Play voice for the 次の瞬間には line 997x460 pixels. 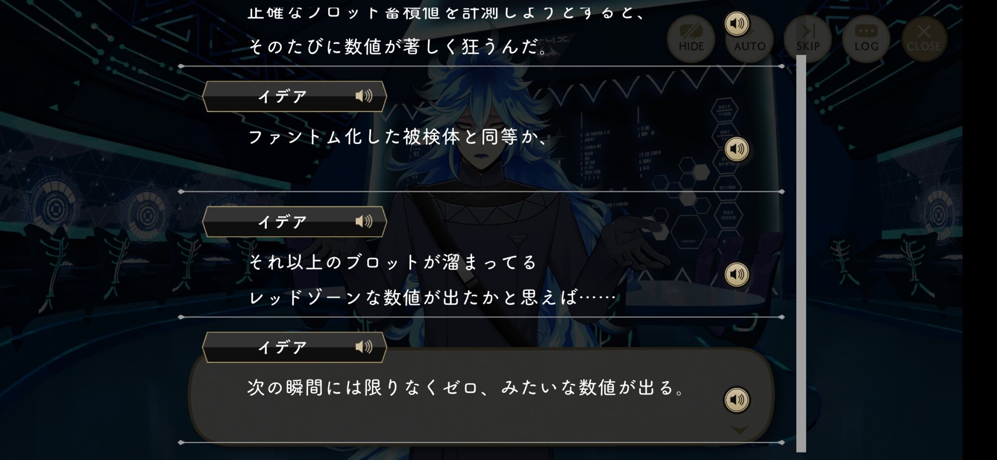(x=737, y=400)
